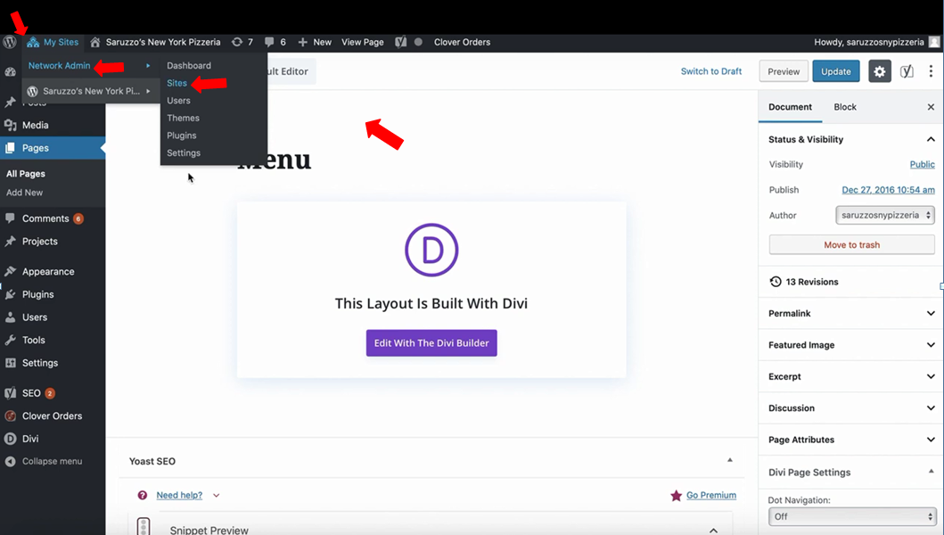This screenshot has height=535, width=944.
Task: Choose Settings under Network Admin submenu
Action: [x=184, y=153]
